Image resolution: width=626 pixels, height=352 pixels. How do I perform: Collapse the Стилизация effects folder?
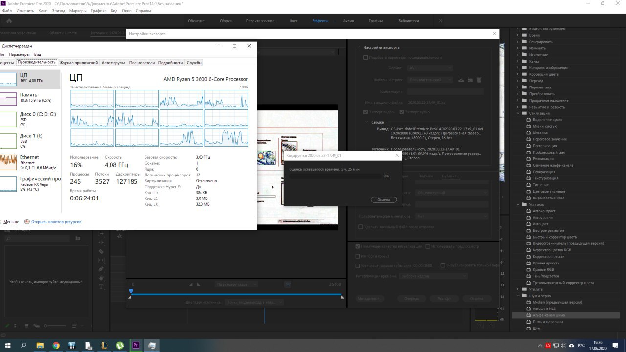click(x=518, y=113)
